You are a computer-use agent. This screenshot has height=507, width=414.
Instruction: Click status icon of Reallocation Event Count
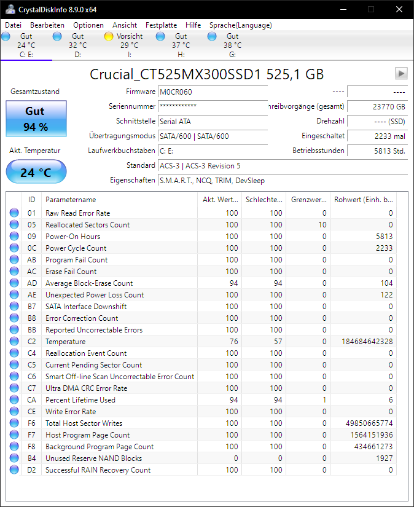(14, 353)
